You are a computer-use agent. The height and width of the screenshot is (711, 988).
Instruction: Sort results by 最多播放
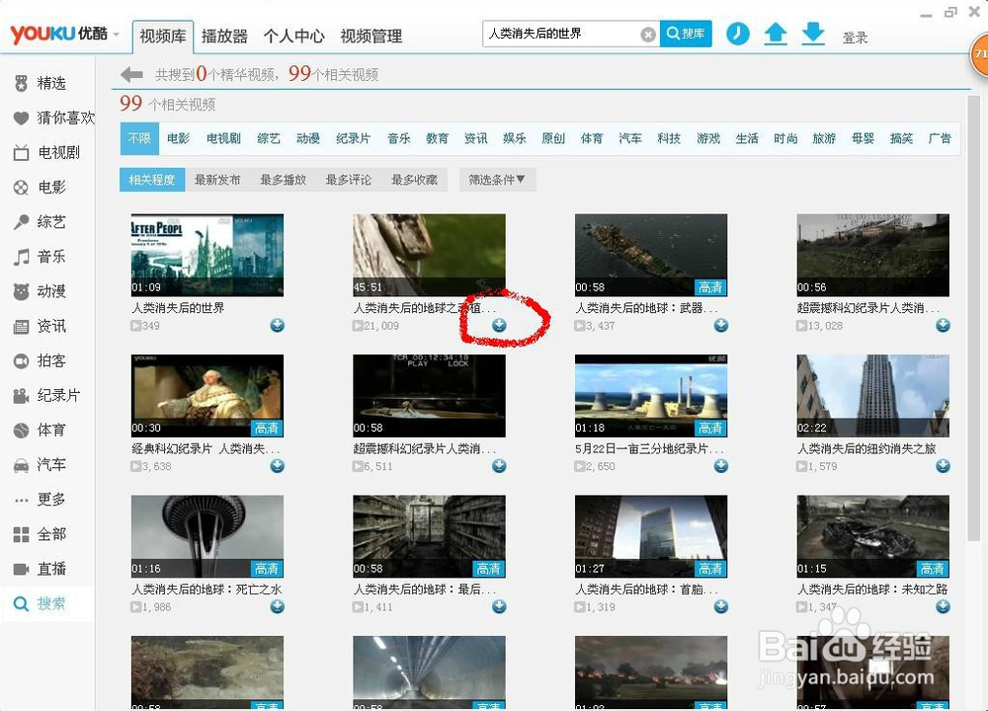click(283, 180)
